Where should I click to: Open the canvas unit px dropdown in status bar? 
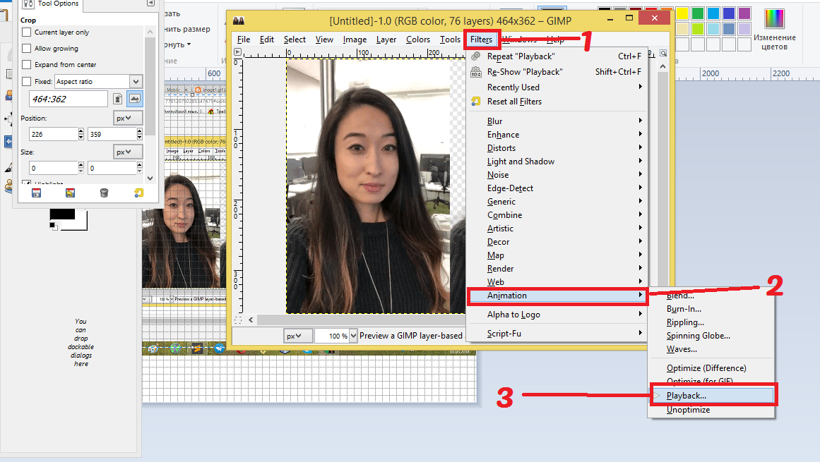pyautogui.click(x=298, y=336)
